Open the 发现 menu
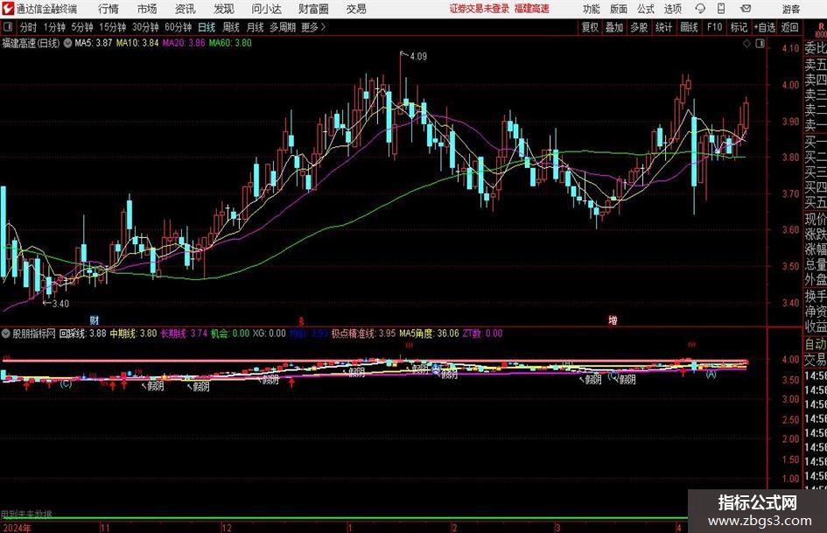 pyautogui.click(x=224, y=9)
